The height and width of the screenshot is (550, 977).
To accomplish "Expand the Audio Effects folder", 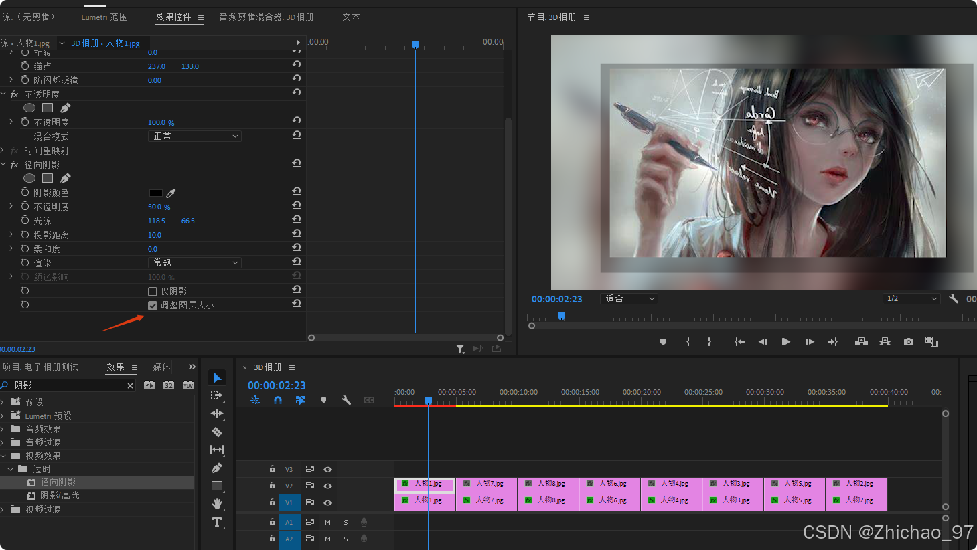I will pos(3,429).
